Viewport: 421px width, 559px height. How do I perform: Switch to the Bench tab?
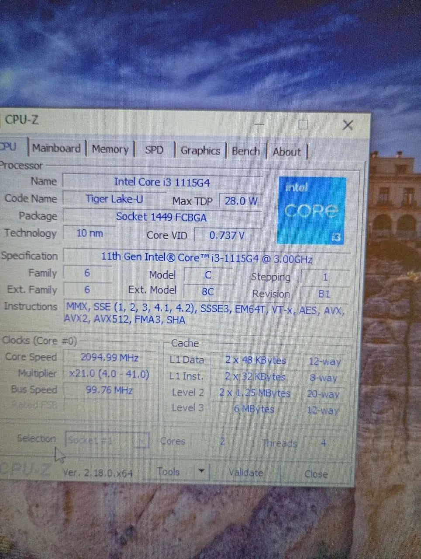tap(245, 152)
